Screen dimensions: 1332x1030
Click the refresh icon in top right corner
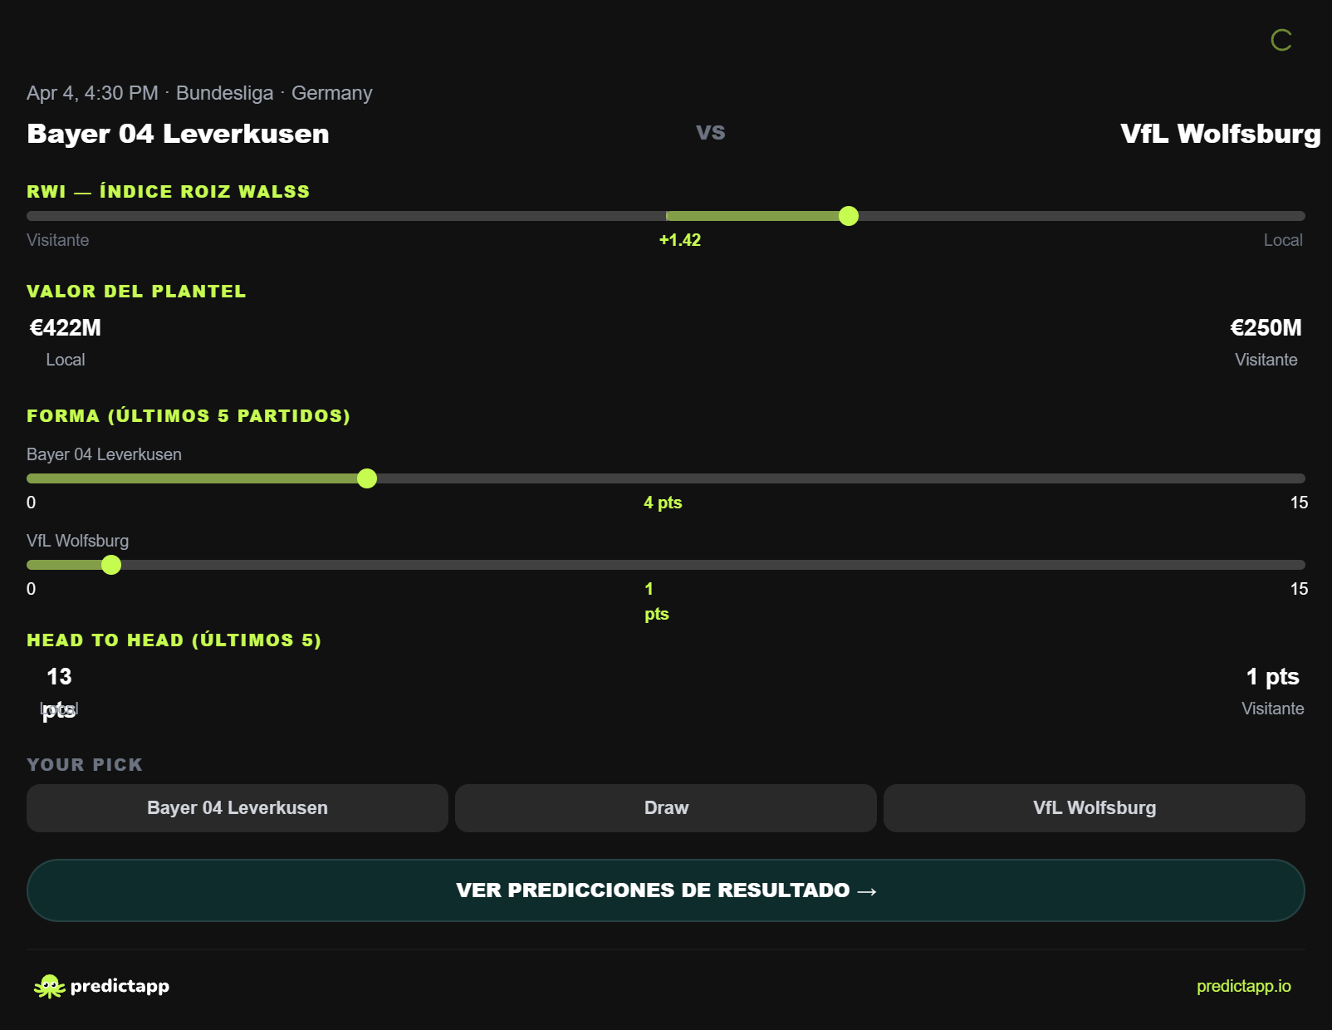[x=1281, y=40]
